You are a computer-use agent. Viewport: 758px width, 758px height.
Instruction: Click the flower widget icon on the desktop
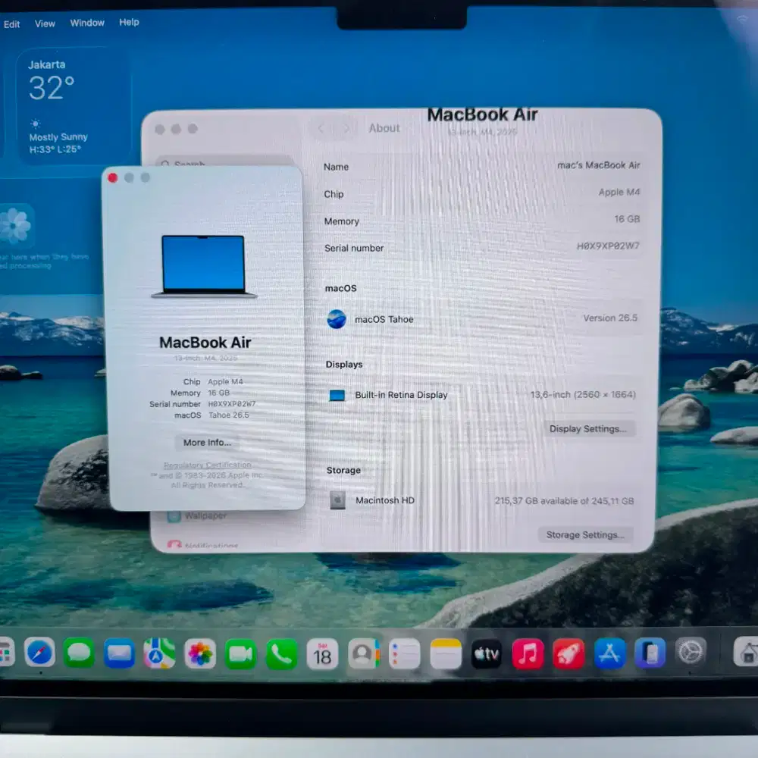[16, 225]
